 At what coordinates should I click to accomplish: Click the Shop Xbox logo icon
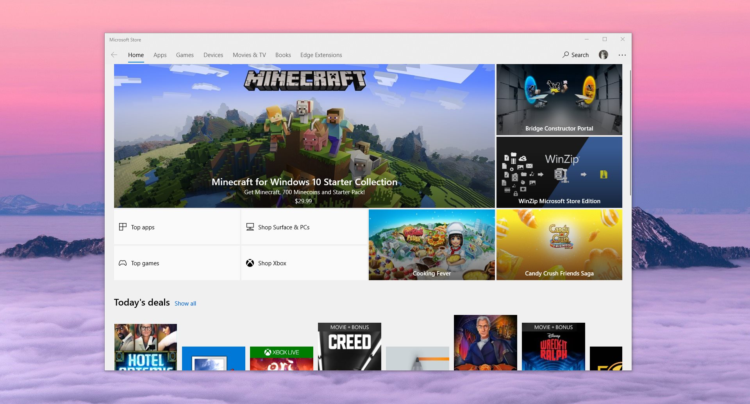[x=250, y=263]
